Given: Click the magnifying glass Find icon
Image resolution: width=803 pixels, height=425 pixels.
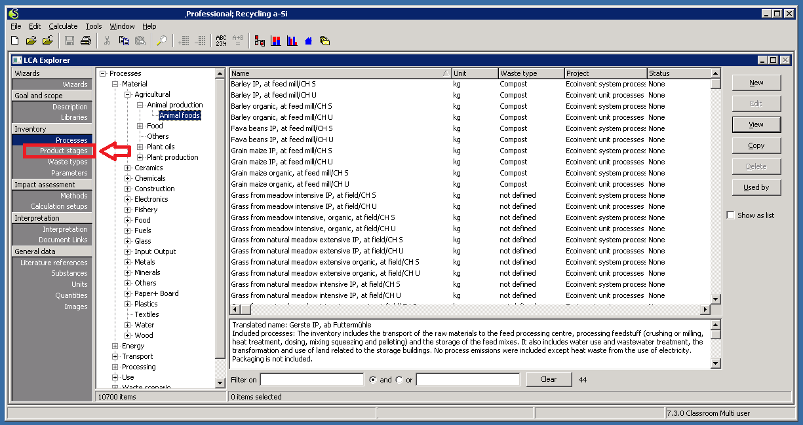Looking at the screenshot, I should click(x=161, y=41).
